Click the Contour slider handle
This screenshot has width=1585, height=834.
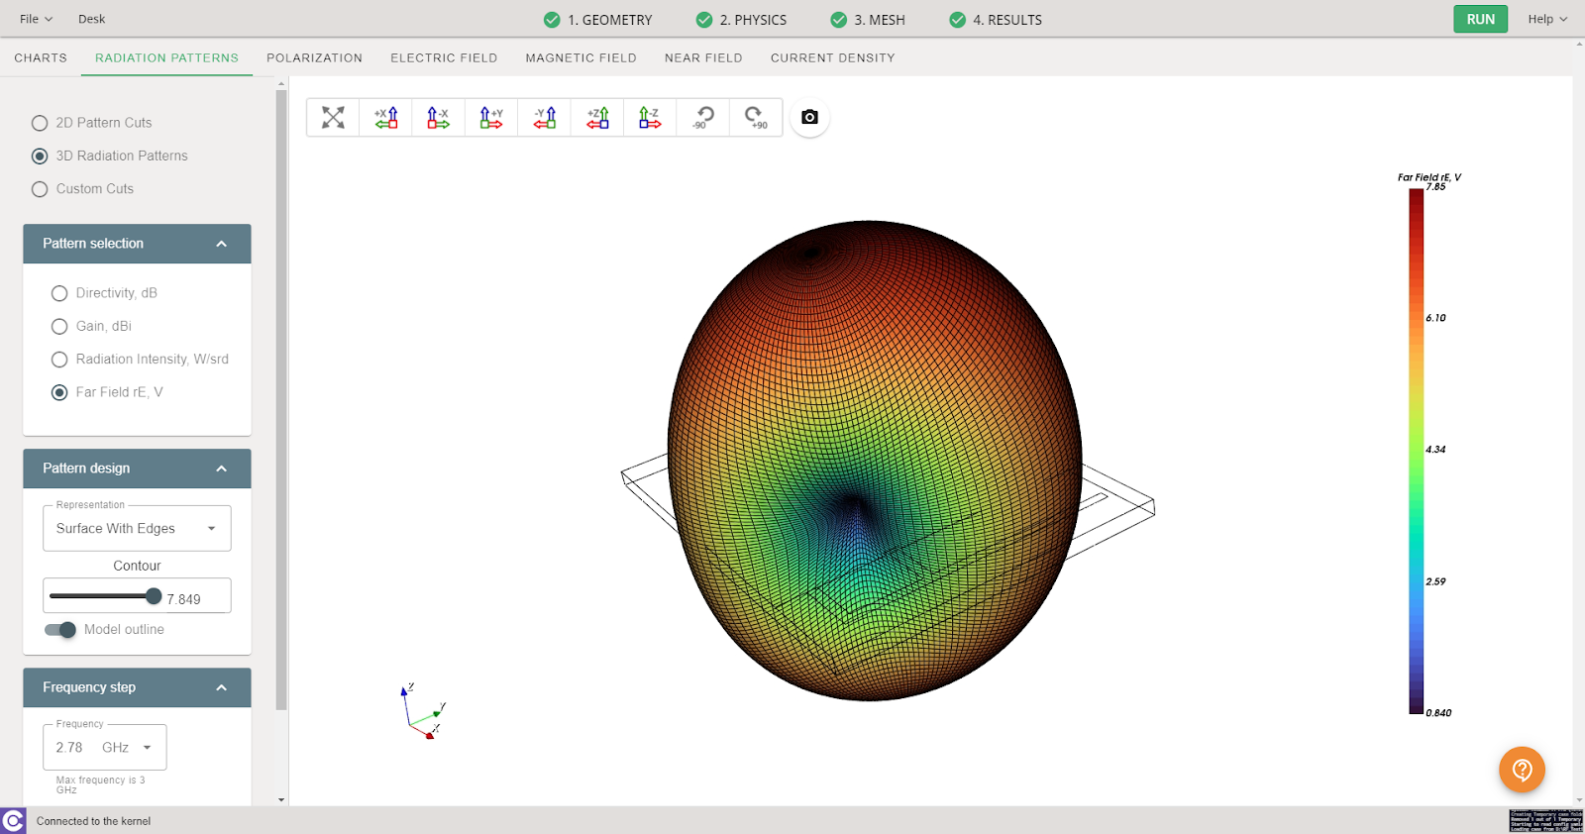[x=154, y=596]
